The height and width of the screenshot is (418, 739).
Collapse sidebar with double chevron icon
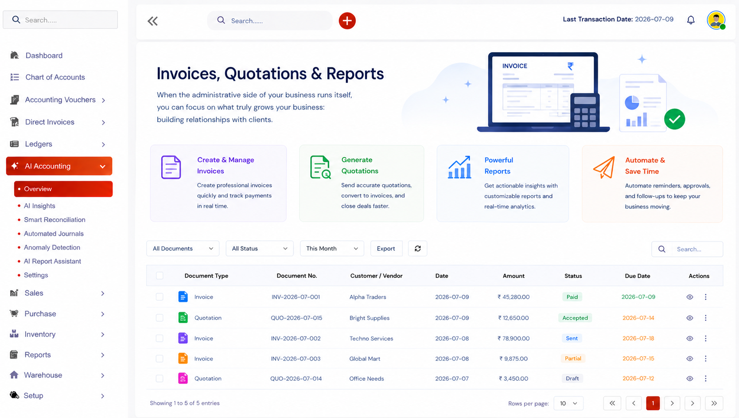(x=152, y=21)
